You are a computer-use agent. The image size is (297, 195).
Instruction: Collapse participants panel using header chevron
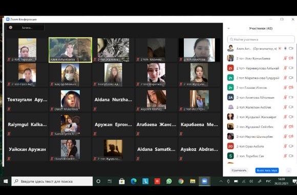[x=228, y=28]
